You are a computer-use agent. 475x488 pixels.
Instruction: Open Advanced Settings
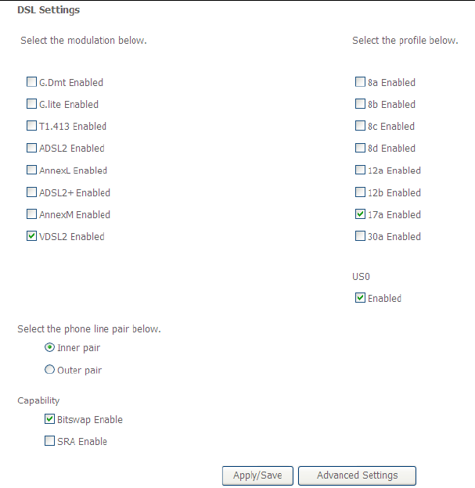point(357,475)
